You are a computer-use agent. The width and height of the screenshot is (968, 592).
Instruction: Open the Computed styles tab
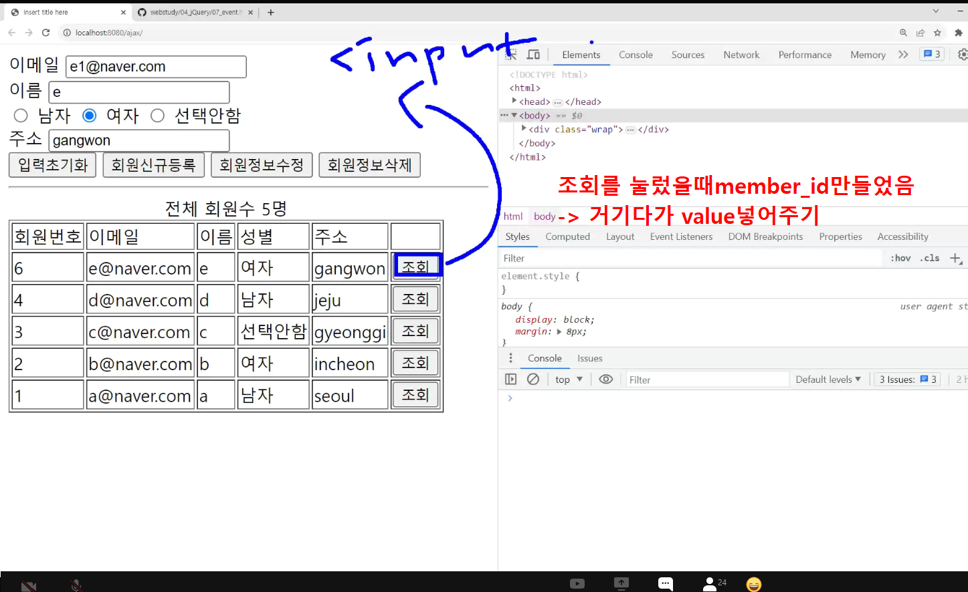[x=567, y=237]
